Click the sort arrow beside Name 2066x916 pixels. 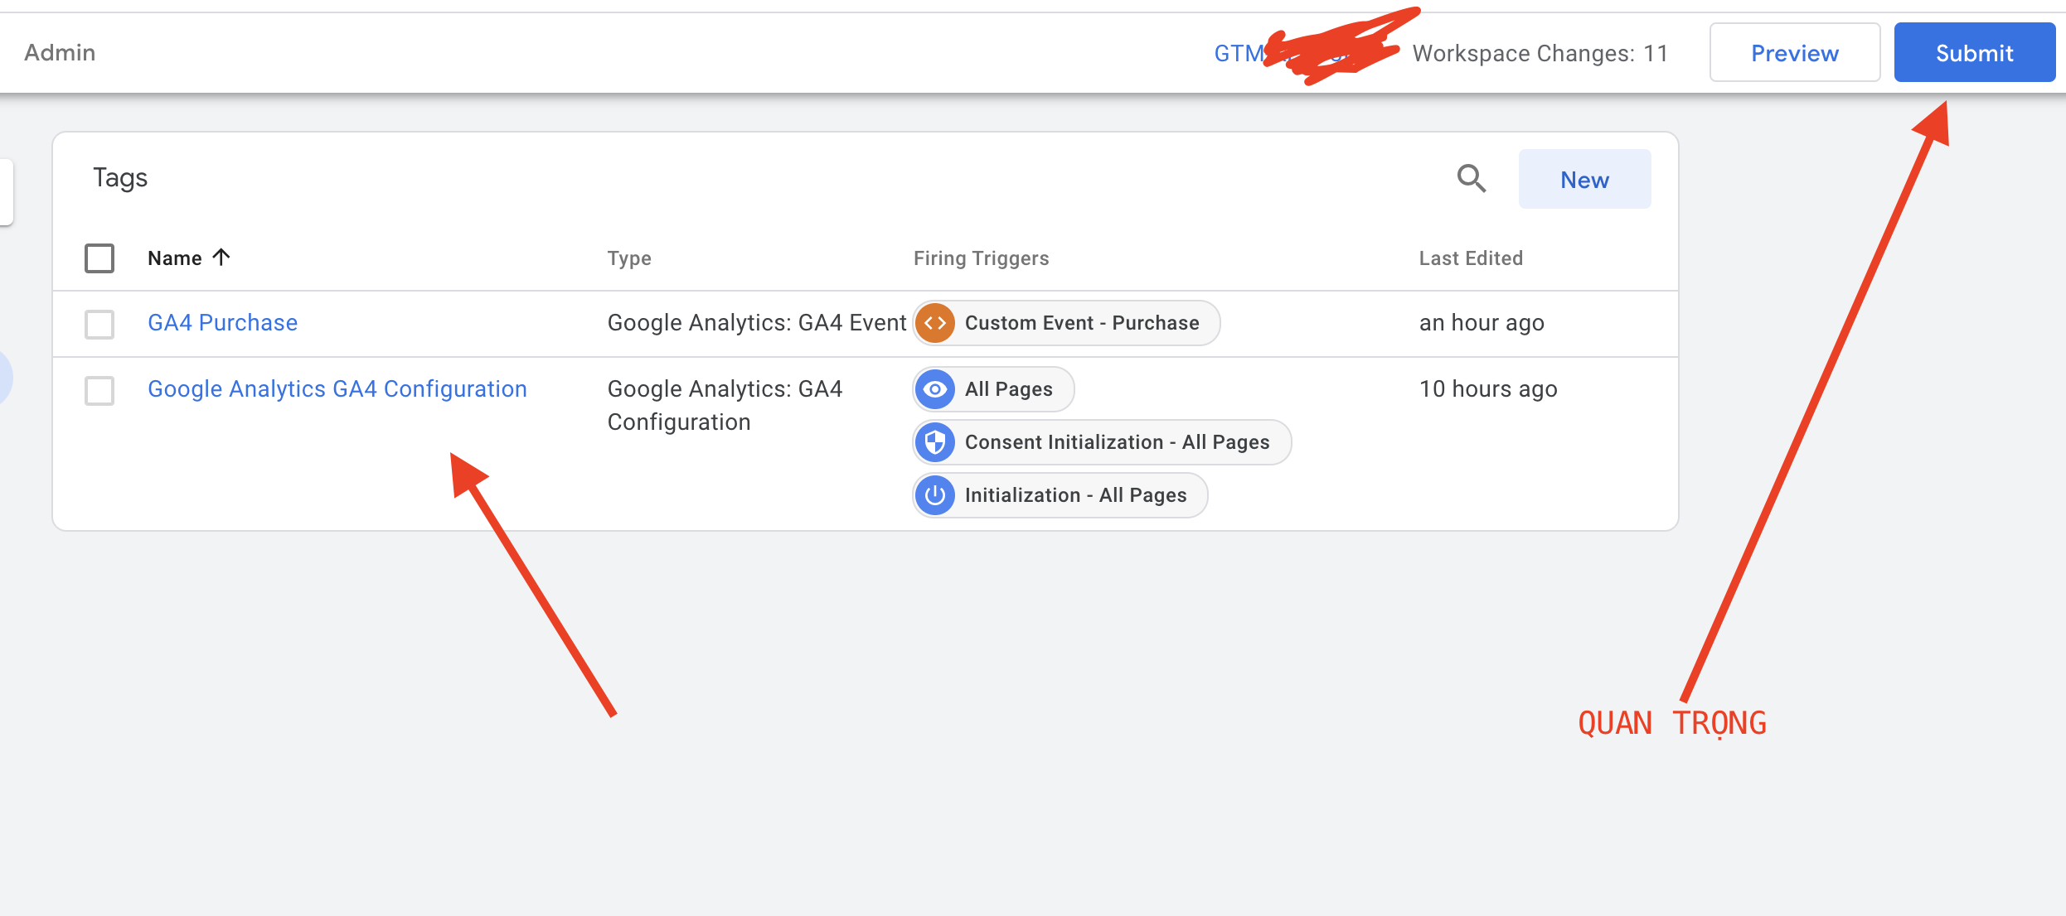[x=221, y=258]
